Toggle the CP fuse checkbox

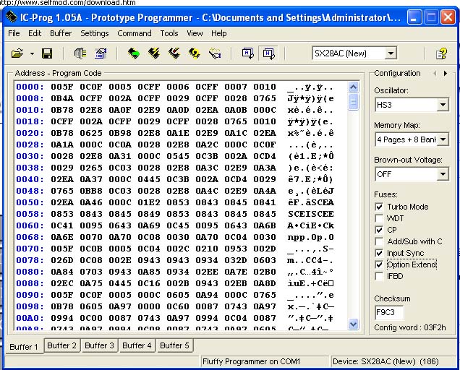point(379,230)
